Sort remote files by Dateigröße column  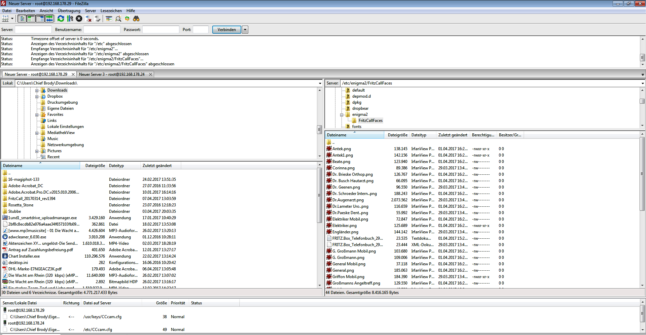coord(397,135)
